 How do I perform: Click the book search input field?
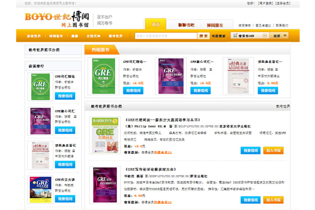coord(166,35)
